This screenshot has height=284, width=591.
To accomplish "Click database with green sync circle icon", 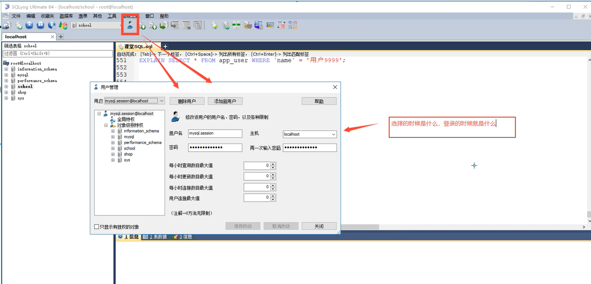I will 226,25.
